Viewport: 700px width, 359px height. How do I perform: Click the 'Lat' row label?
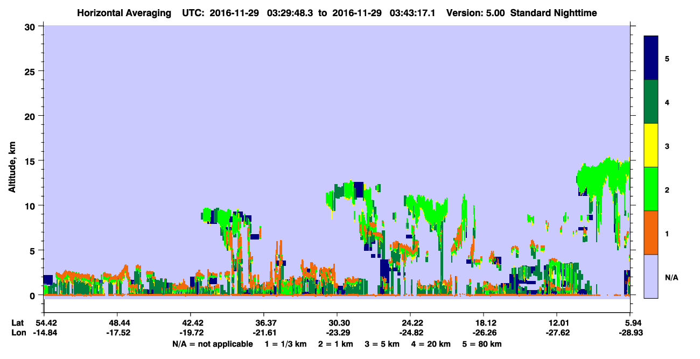(x=17, y=323)
